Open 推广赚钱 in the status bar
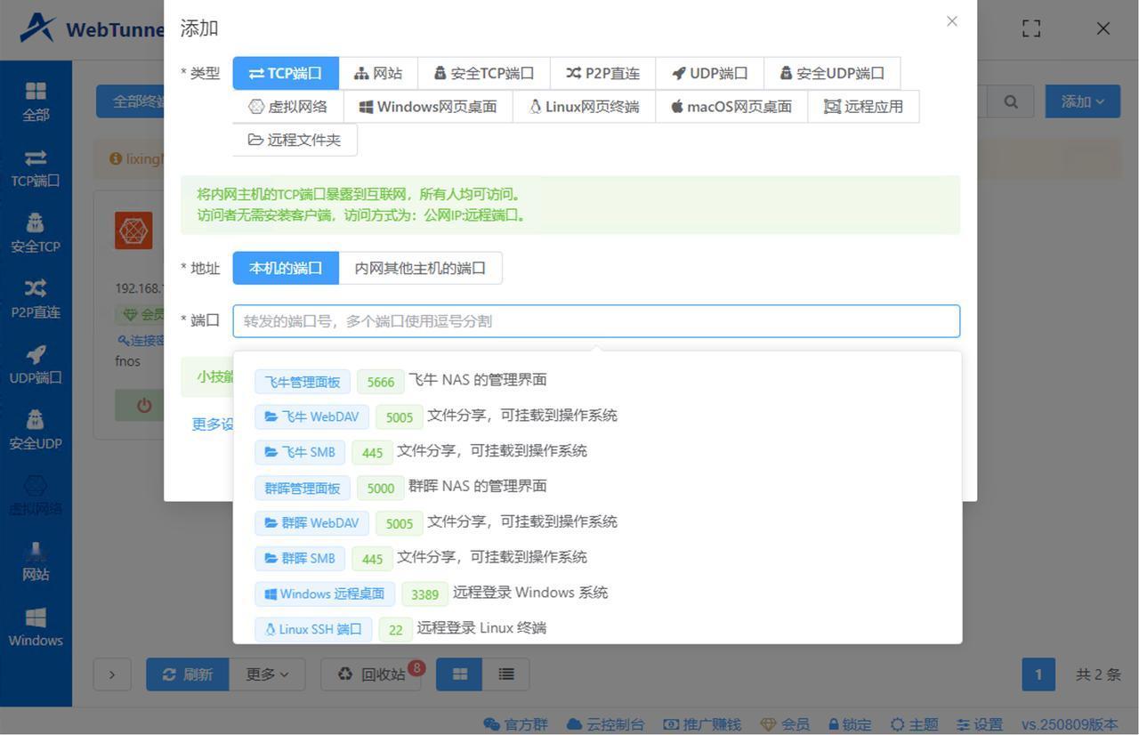The height and width of the screenshot is (735, 1139). (702, 724)
